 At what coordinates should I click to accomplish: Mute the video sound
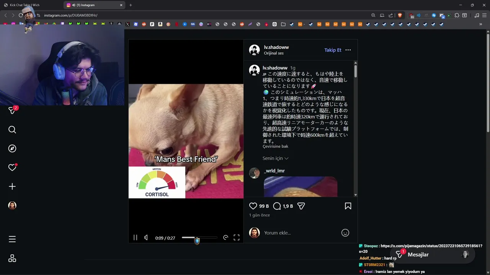pos(146,238)
